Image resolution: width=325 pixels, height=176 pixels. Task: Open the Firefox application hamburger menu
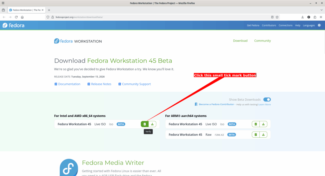[x=321, y=17]
